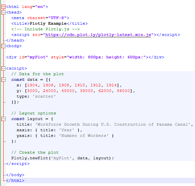Click the Data for the plot comment
This screenshot has height=186, width=195.
(x=38, y=74)
